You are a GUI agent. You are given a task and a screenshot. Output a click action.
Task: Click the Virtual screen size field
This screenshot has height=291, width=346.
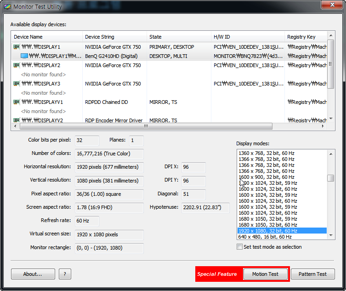coord(109,235)
